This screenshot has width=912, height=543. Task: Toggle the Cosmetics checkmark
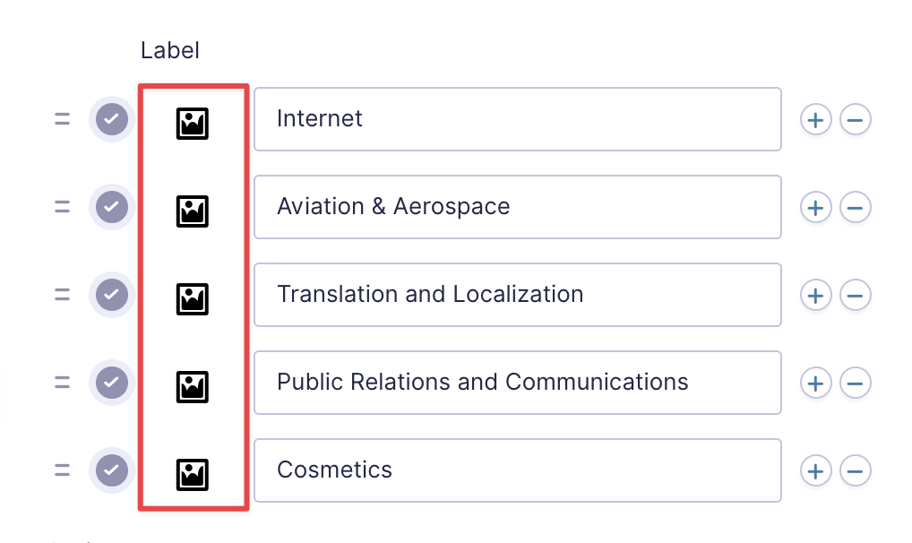pos(112,470)
